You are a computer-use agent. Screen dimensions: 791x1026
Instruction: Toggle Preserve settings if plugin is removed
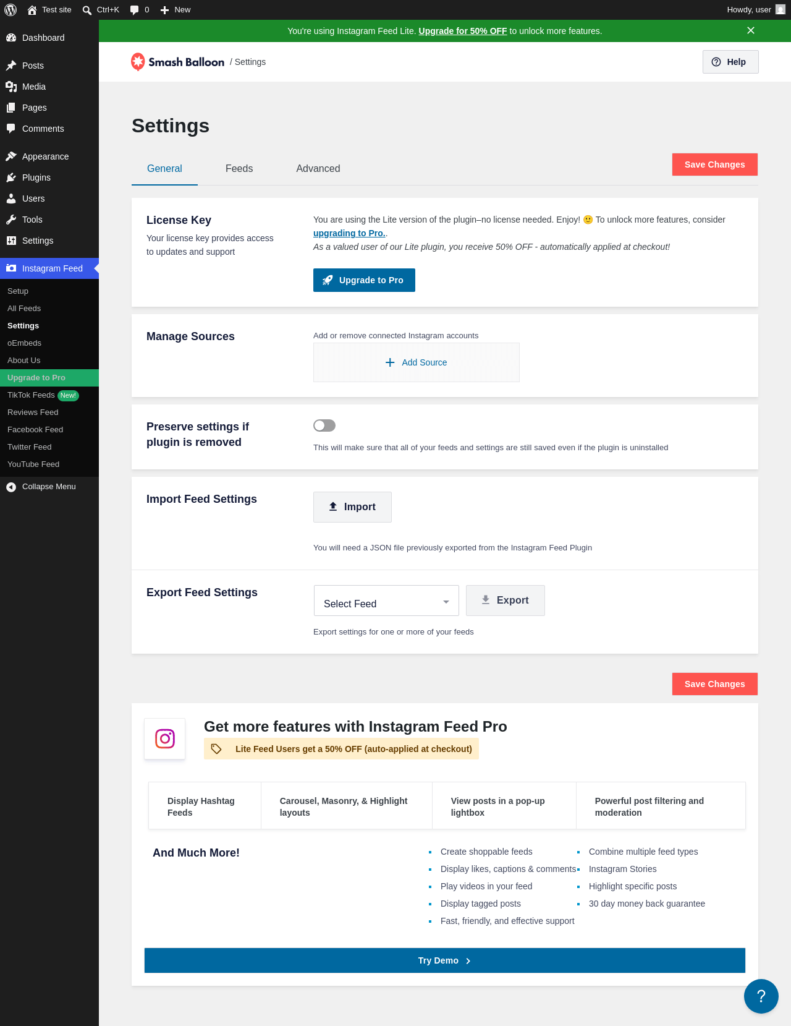[x=324, y=425]
